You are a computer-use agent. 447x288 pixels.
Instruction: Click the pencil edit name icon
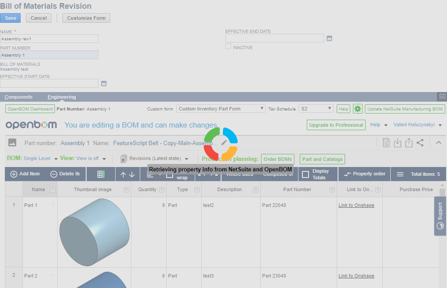tap(224, 142)
